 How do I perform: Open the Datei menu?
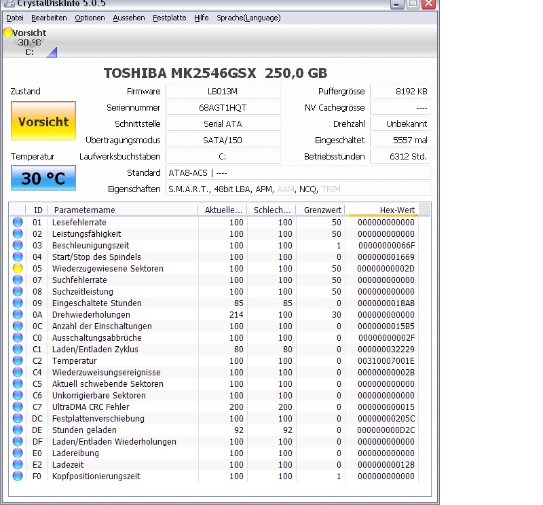(x=15, y=18)
